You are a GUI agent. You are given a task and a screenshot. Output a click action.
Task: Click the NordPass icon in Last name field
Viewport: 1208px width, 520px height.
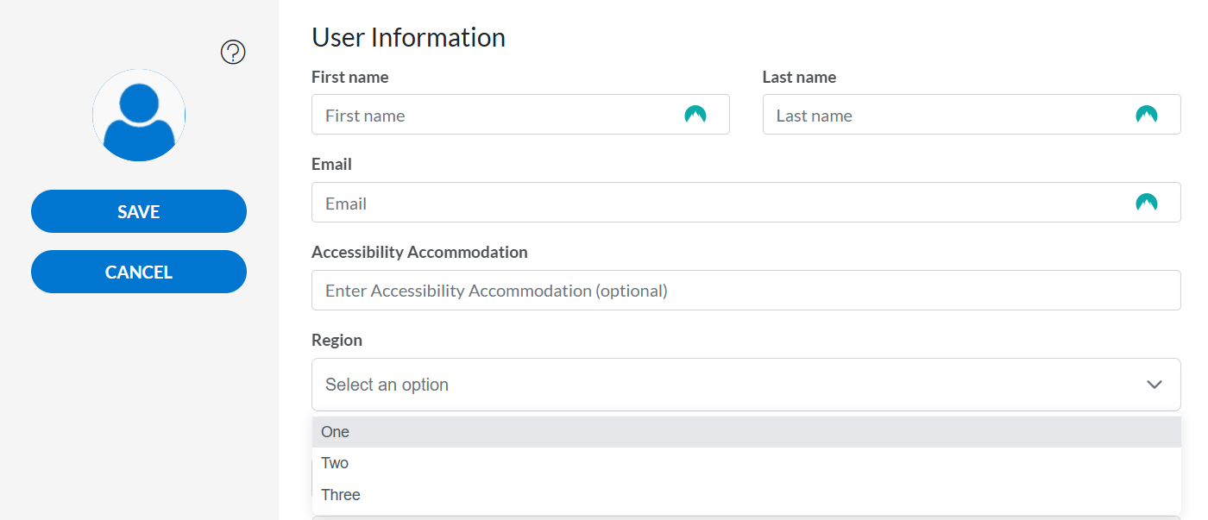click(x=1147, y=113)
